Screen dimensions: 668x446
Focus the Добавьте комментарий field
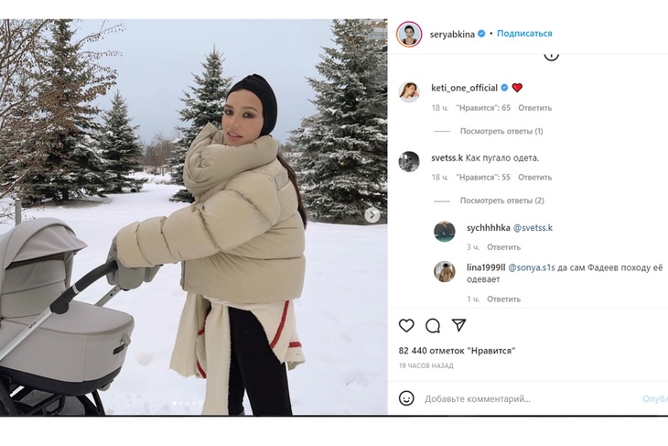[x=528, y=399]
